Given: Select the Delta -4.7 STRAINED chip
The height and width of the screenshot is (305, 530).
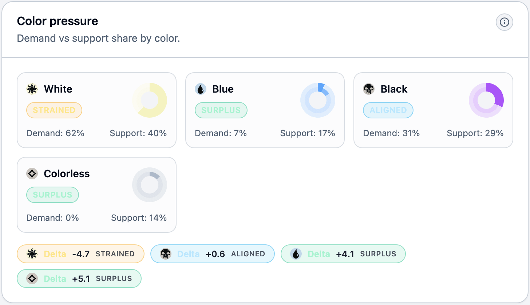Looking at the screenshot, I should tap(81, 254).
